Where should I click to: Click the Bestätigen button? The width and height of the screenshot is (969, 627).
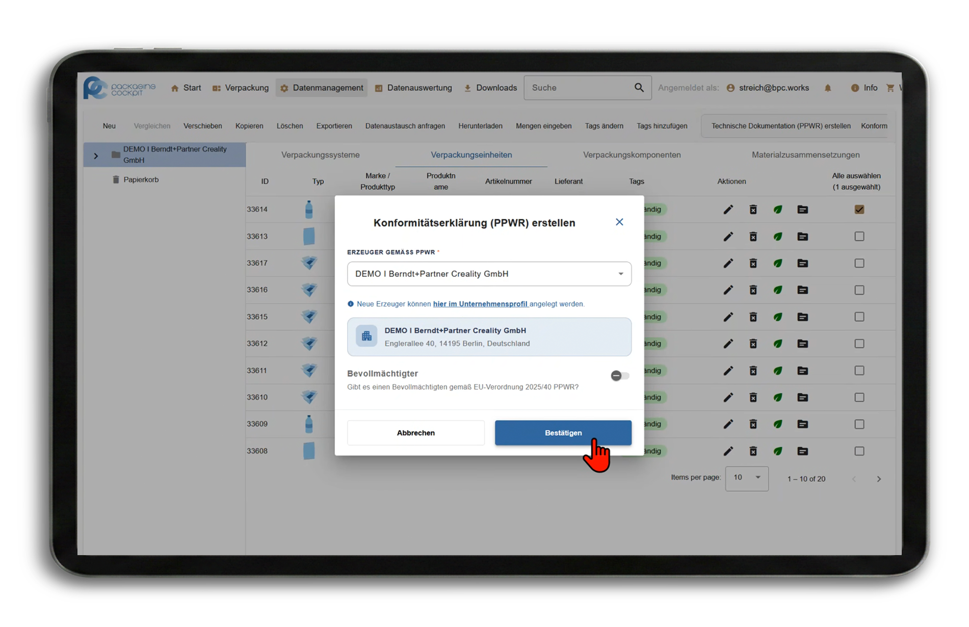click(x=563, y=433)
